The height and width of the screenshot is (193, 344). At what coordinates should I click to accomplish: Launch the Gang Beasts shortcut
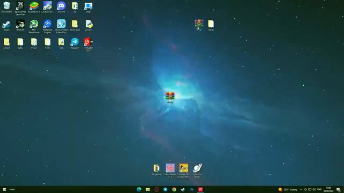click(170, 170)
